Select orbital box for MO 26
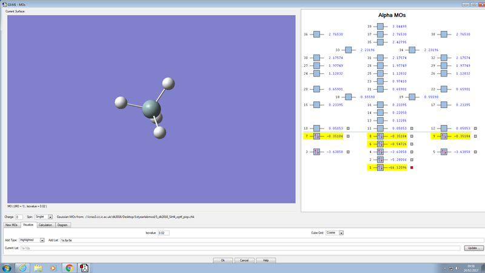The height and width of the screenshot is (273, 485). pyautogui.click(x=444, y=73)
